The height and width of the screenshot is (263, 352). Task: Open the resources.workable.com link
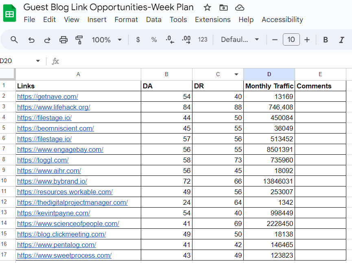click(x=65, y=192)
